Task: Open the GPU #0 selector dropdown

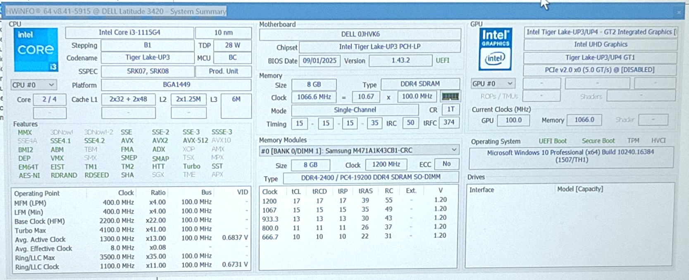Action: [493, 84]
